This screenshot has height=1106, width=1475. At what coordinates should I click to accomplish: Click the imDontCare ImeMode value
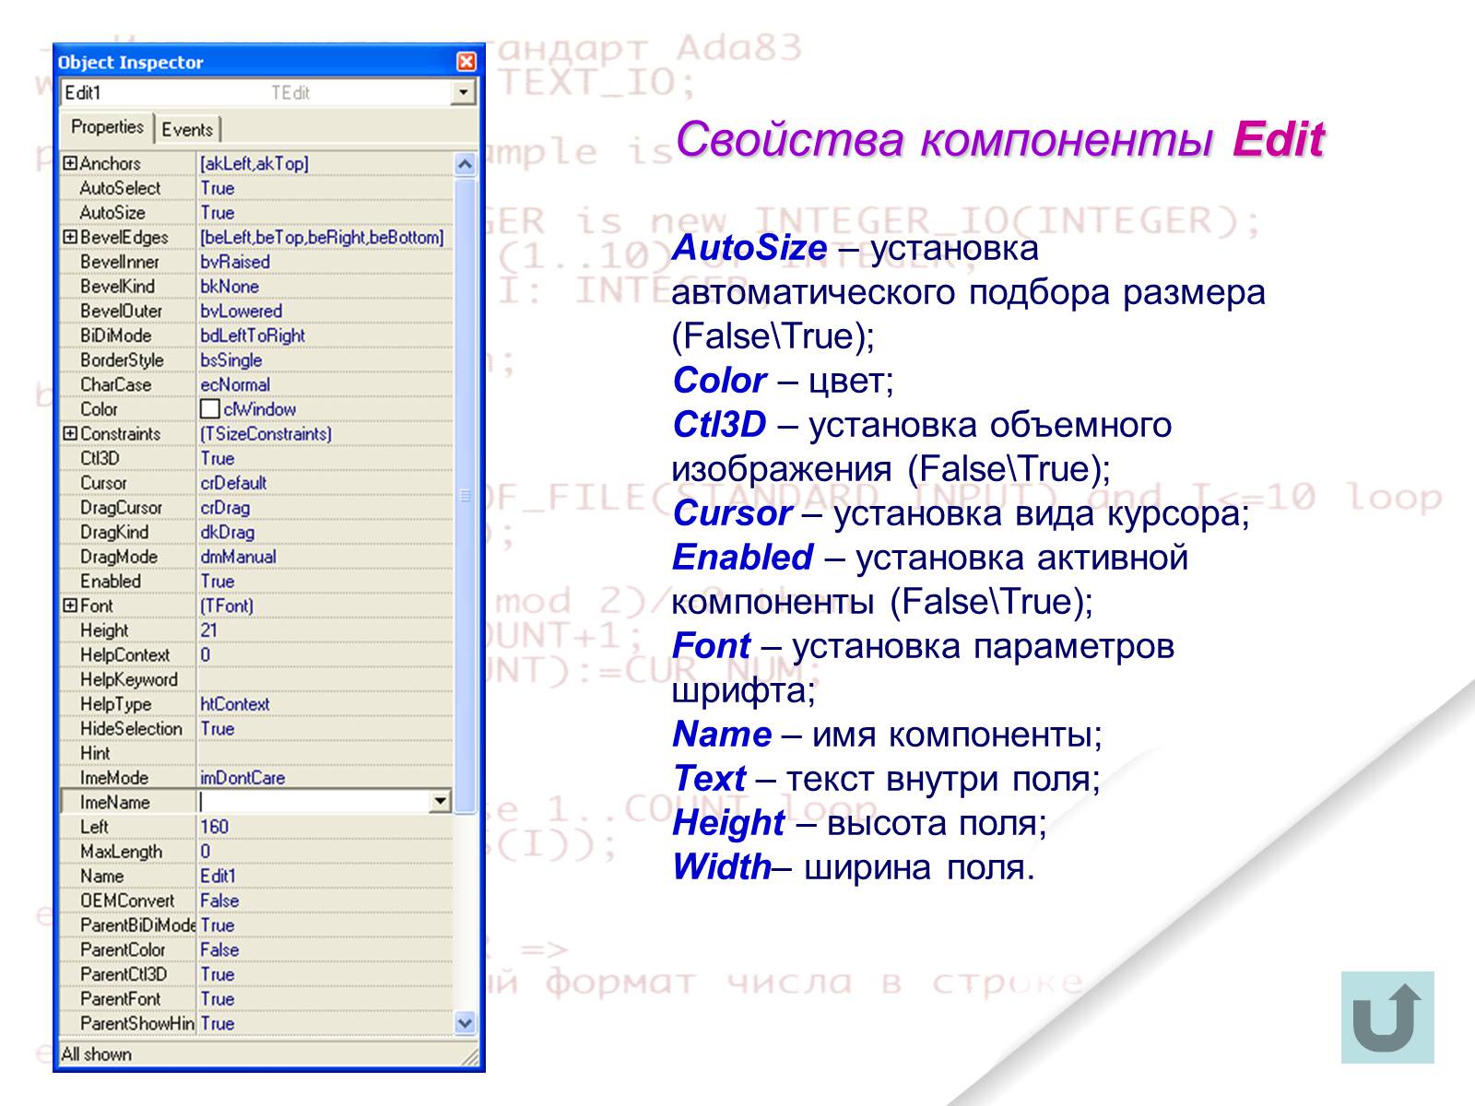coord(242,778)
